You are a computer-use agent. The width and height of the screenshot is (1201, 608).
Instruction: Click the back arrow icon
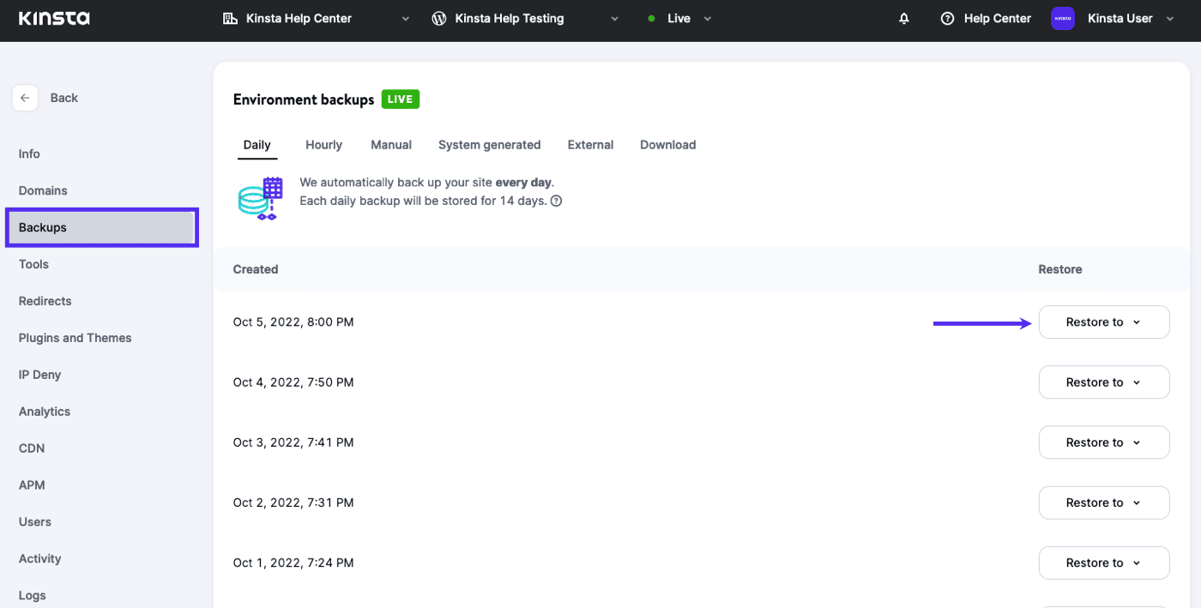pos(25,98)
